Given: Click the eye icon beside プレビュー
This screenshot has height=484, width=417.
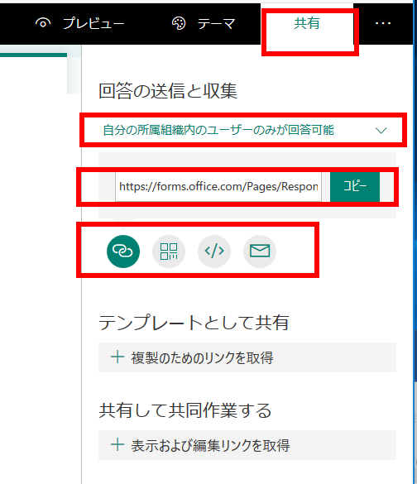Looking at the screenshot, I should [43, 23].
